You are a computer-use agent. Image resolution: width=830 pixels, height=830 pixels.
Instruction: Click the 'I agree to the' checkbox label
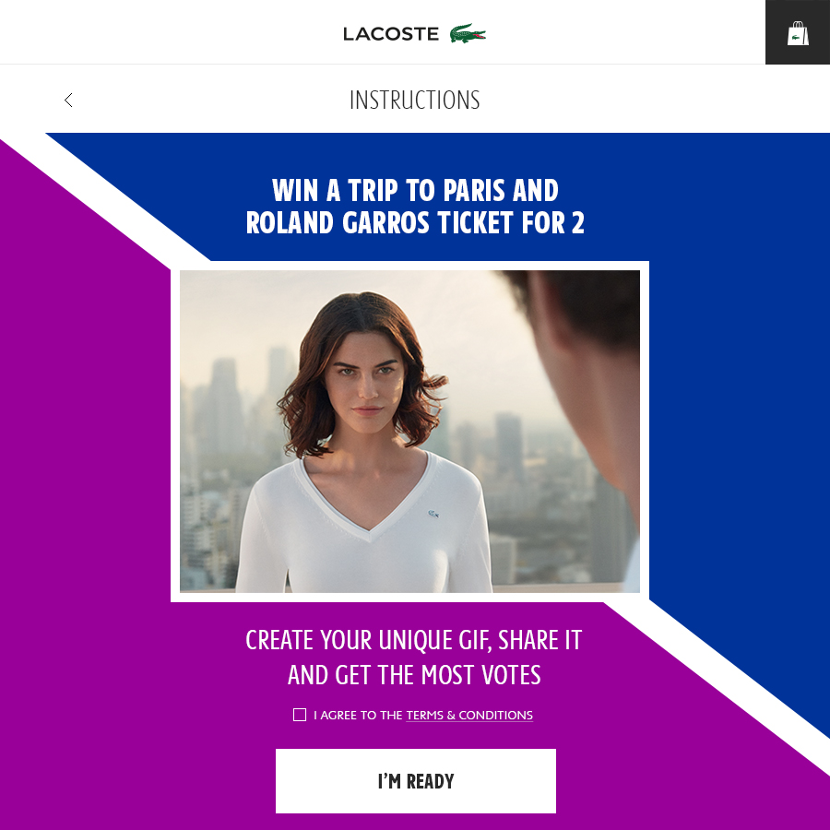point(358,715)
